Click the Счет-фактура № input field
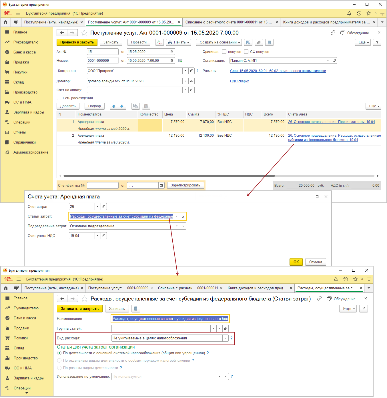The width and height of the screenshot is (387, 398). [103, 186]
